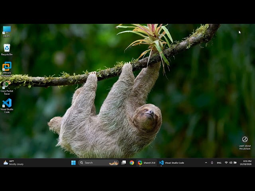
Task: Switch to Visual Studio Code taskbar button
Action: click(x=172, y=163)
